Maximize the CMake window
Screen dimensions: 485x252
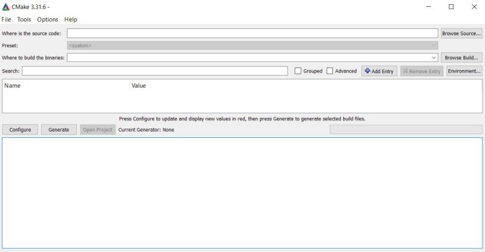(x=452, y=7)
